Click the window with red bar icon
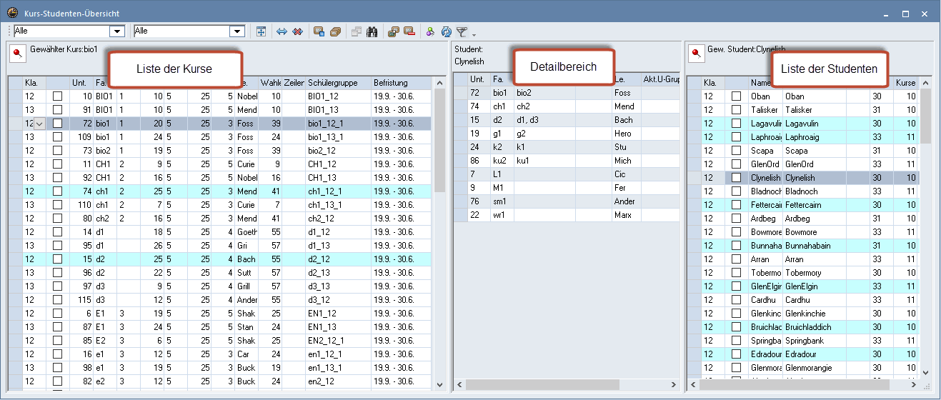Screen dimensions: 941x400 pyautogui.click(x=409, y=31)
